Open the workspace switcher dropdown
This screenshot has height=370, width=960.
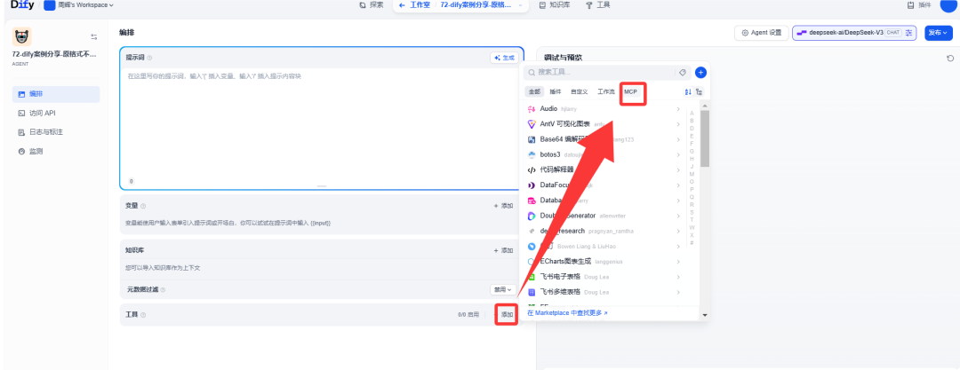tap(79, 5)
